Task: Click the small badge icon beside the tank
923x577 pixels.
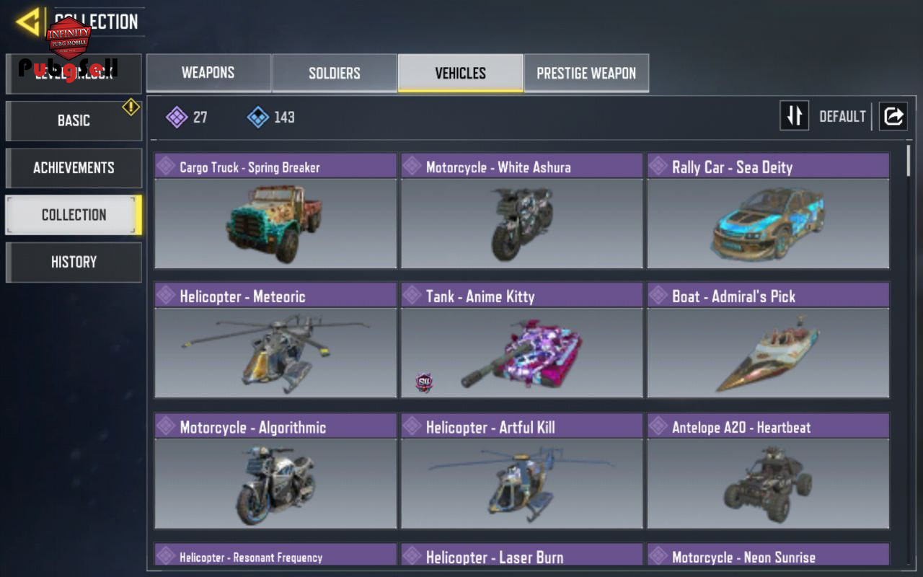Action: click(x=424, y=382)
